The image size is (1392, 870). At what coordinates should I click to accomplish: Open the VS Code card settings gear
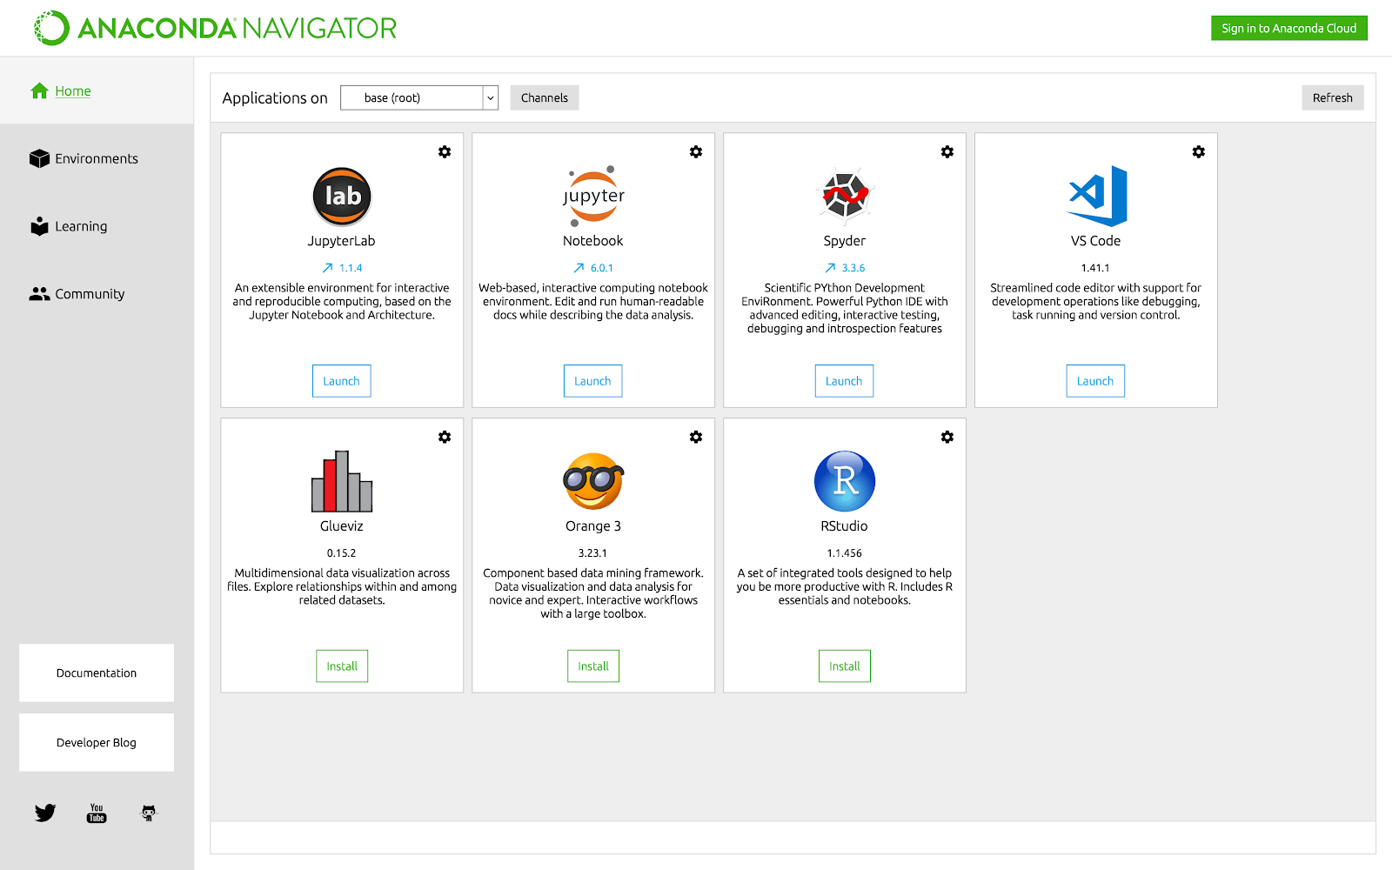click(x=1199, y=151)
